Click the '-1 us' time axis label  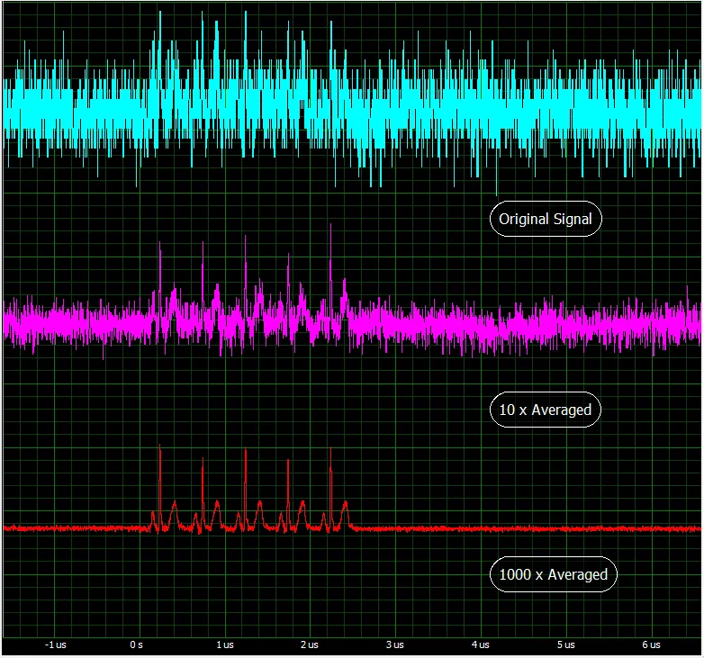click(x=55, y=644)
